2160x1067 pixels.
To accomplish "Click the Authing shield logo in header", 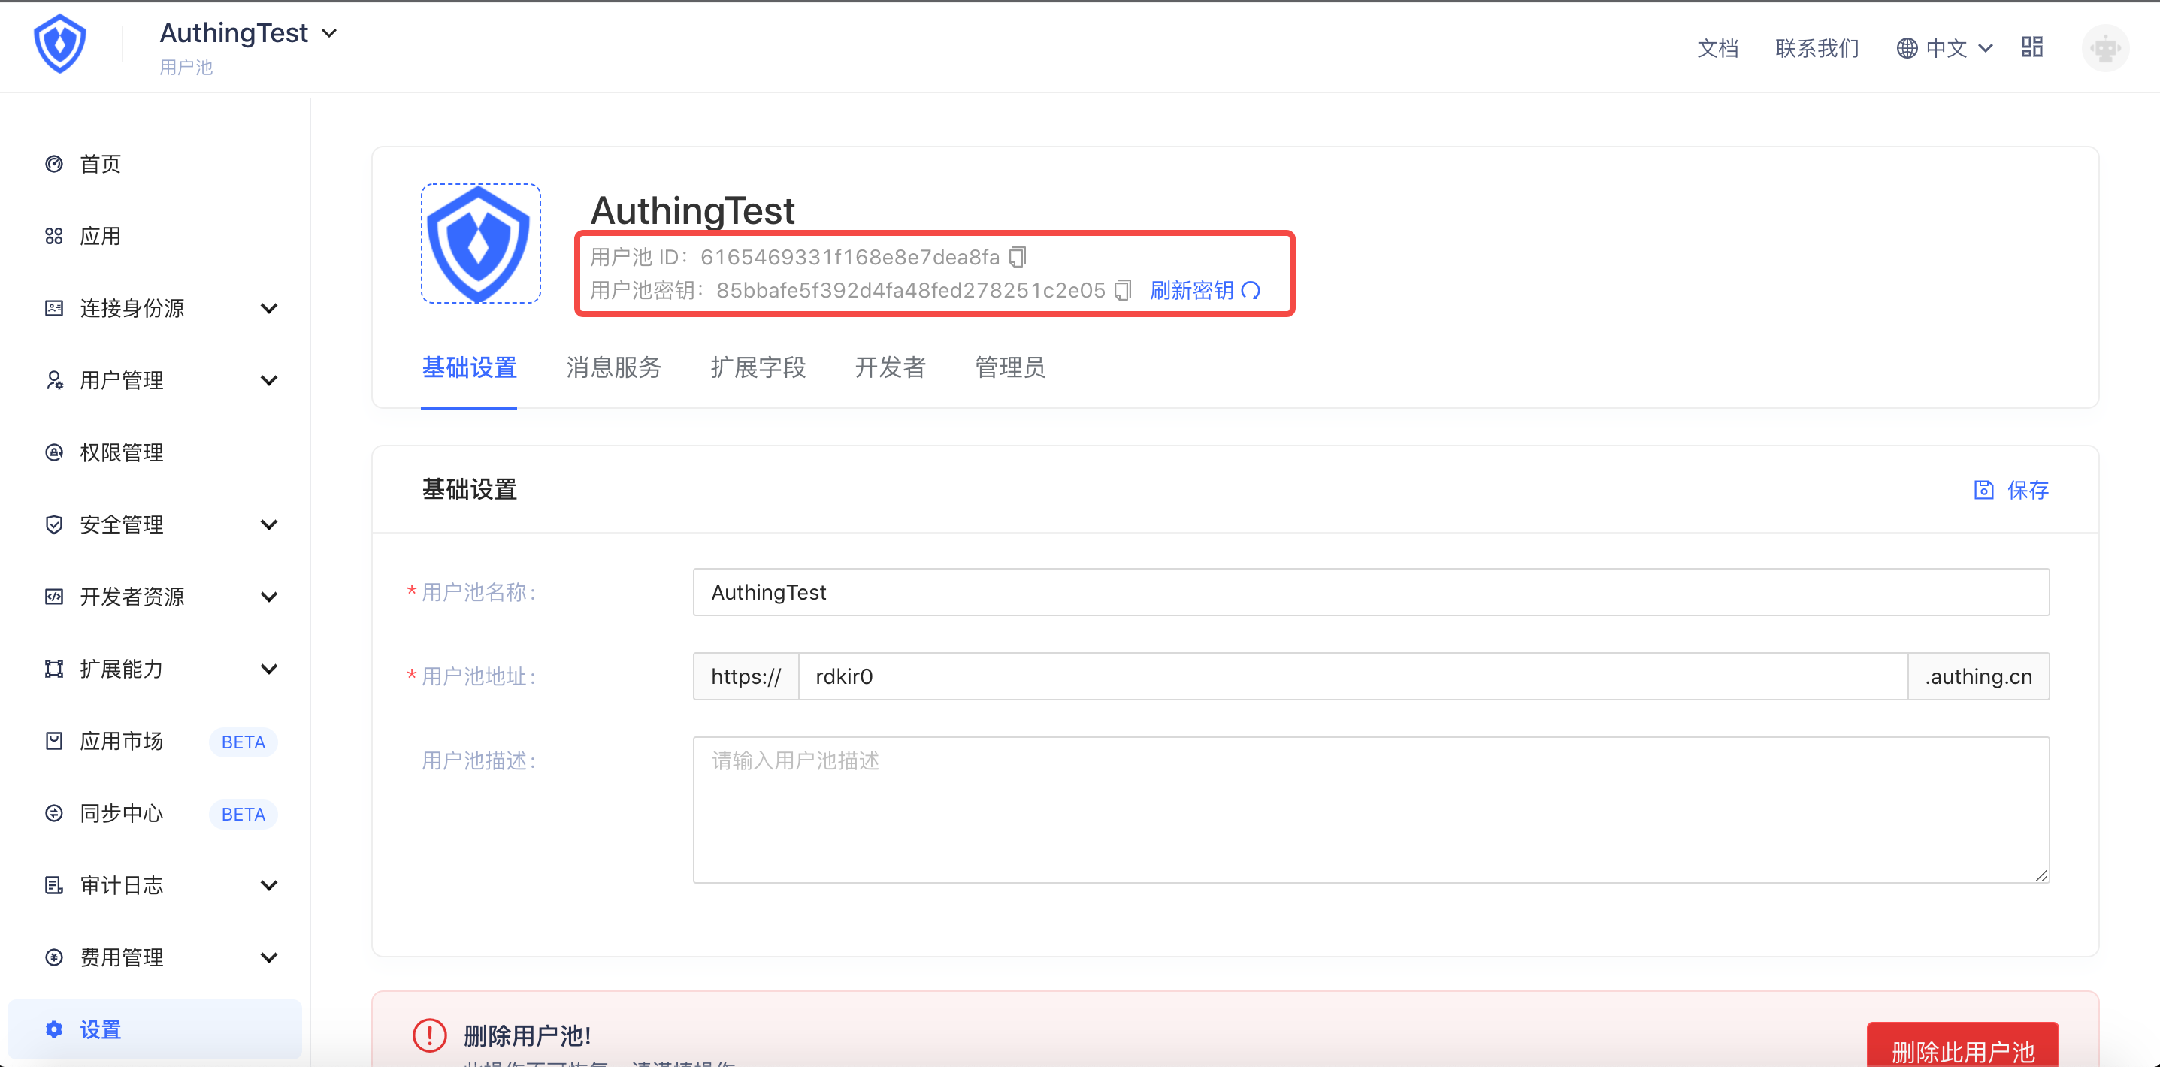I will [x=59, y=44].
